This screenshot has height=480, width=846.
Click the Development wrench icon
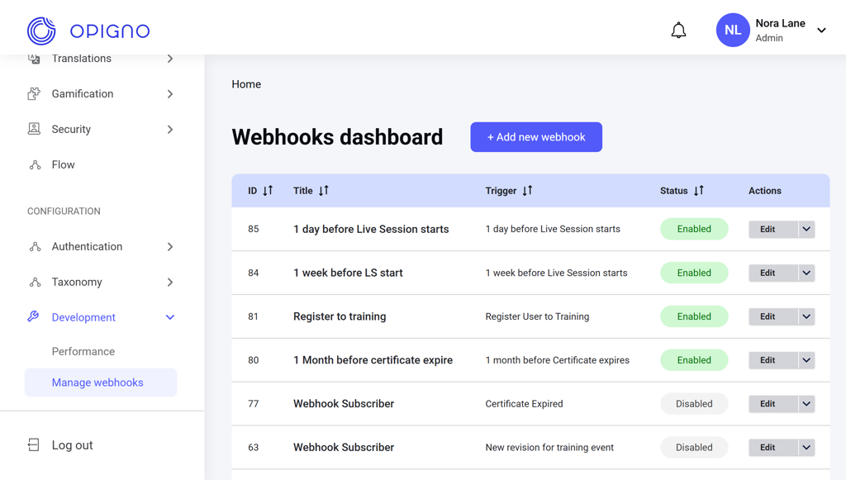coord(33,316)
